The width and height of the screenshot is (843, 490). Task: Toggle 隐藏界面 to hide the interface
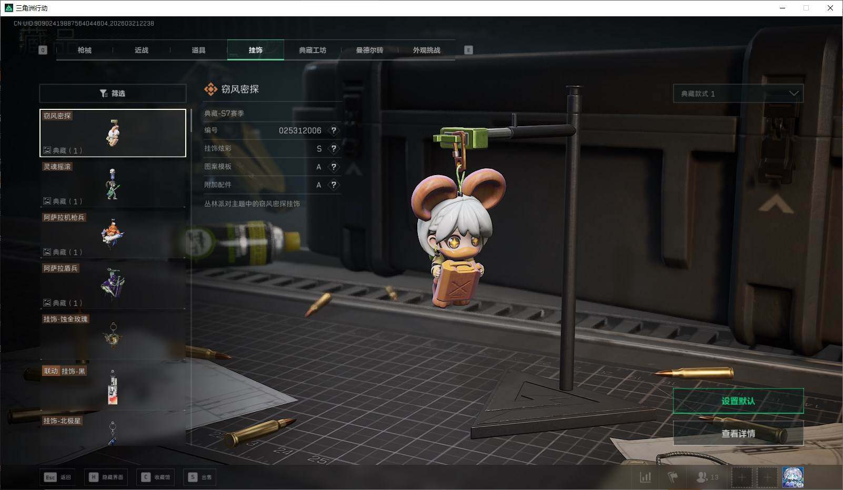[x=107, y=477]
